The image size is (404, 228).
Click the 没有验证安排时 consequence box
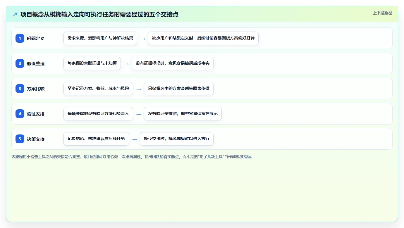(x=183, y=114)
